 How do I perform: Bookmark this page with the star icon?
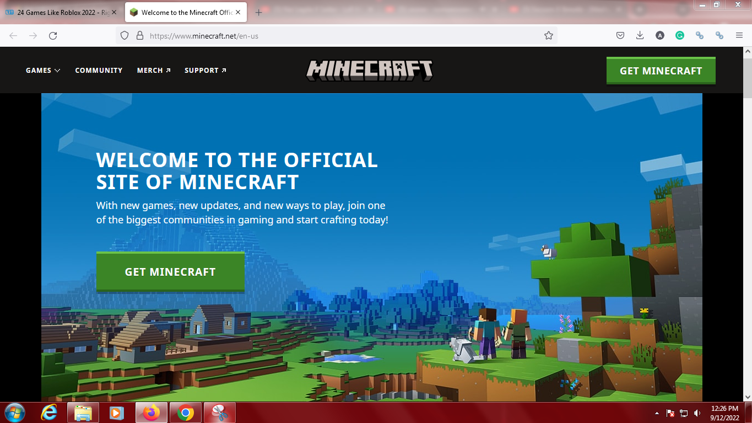(549, 35)
